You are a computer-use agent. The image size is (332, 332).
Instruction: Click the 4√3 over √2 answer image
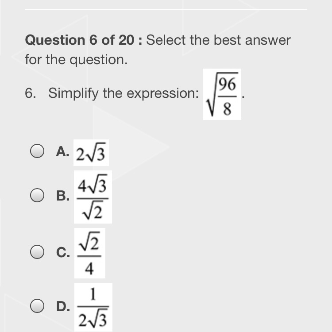[x=93, y=197]
